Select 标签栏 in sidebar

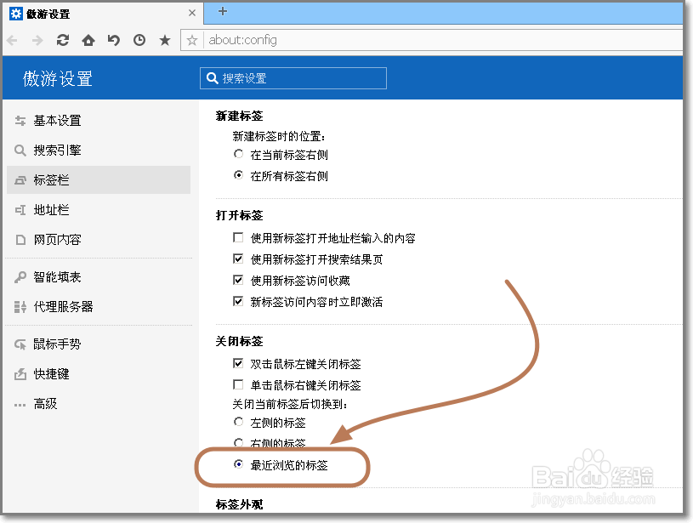(x=99, y=180)
